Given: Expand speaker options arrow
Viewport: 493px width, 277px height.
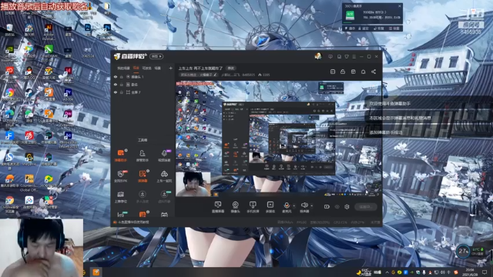Looking at the screenshot, I should (x=311, y=206).
